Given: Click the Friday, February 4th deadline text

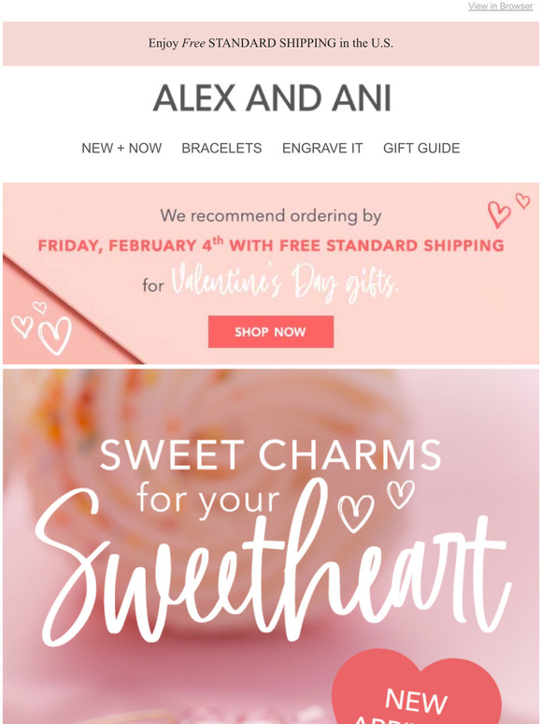Looking at the screenshot, I should pyautogui.click(x=271, y=244).
